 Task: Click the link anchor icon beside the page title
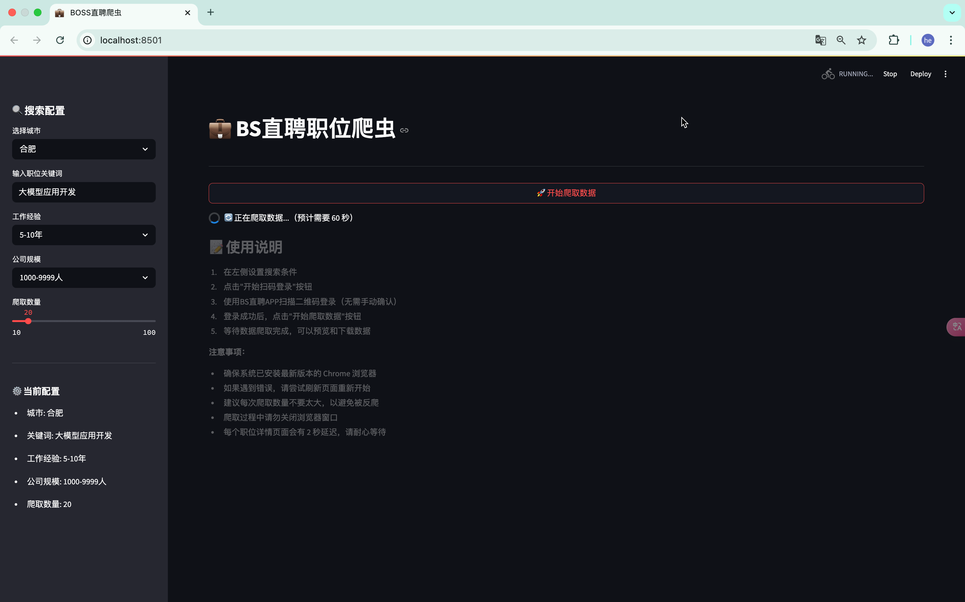coord(404,130)
